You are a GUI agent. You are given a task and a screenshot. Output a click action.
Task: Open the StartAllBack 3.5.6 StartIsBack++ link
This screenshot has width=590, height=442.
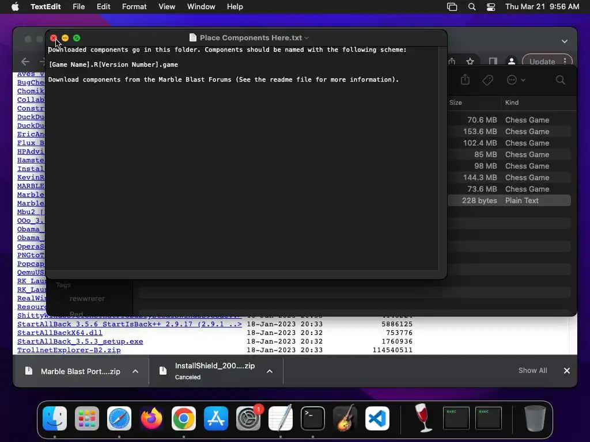click(130, 324)
